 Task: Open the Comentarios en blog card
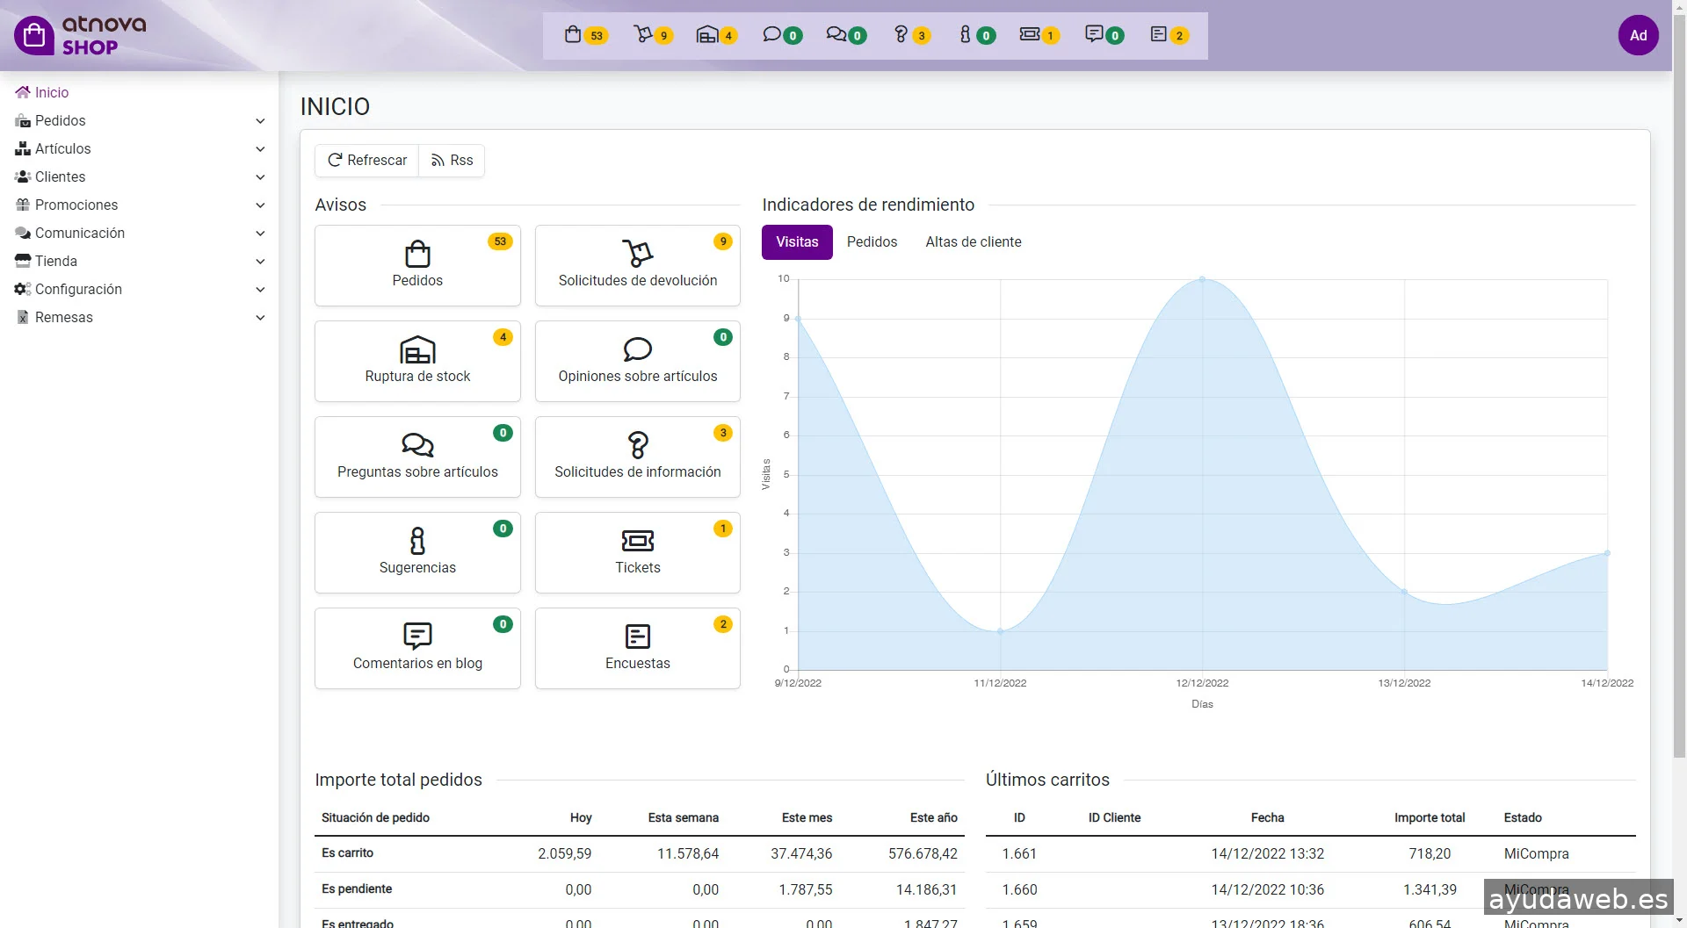pyautogui.click(x=417, y=648)
